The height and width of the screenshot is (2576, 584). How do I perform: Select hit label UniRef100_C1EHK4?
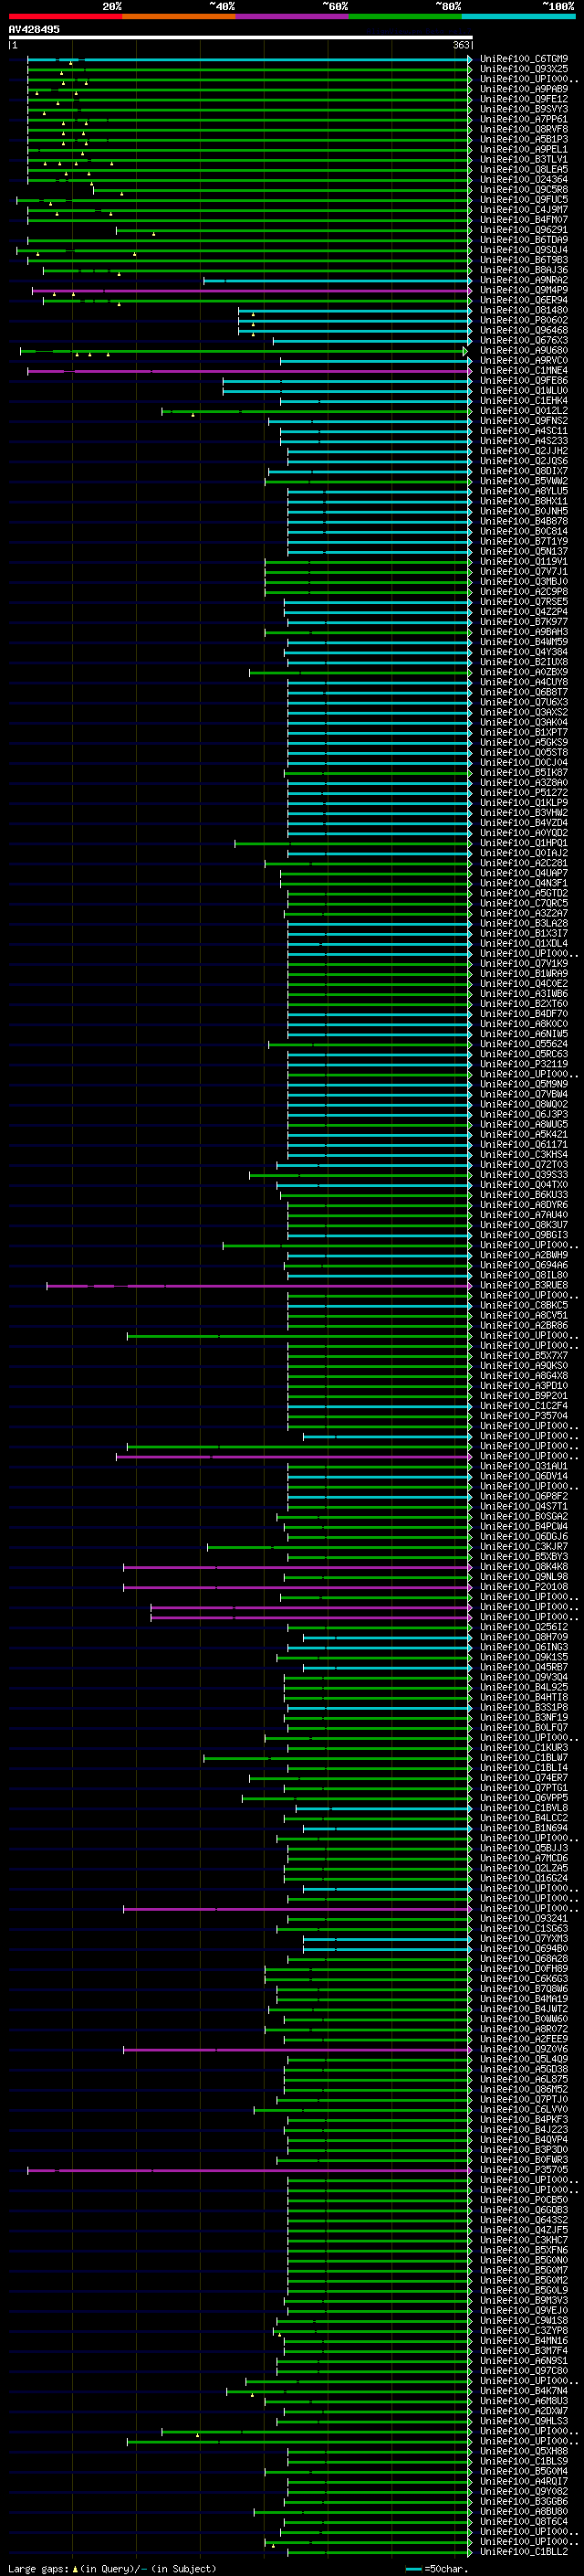click(523, 401)
